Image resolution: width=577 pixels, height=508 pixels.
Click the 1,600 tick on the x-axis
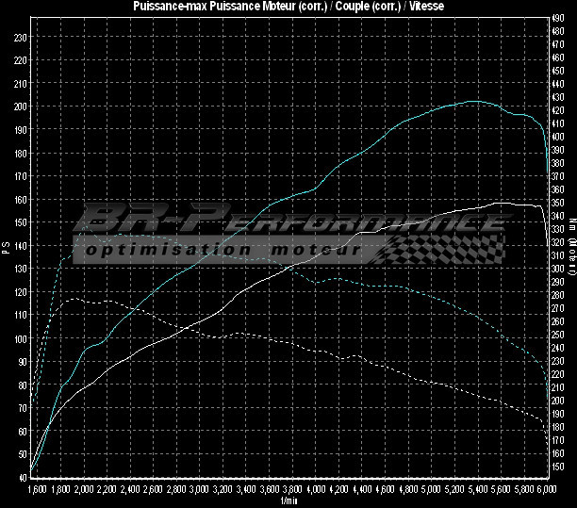coord(38,491)
